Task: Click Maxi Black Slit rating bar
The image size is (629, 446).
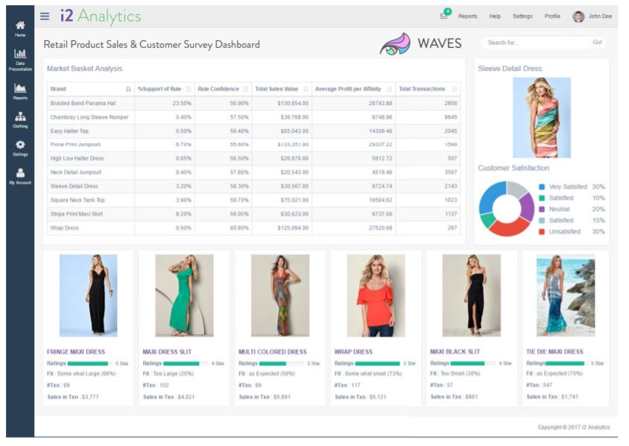Action: (473, 364)
